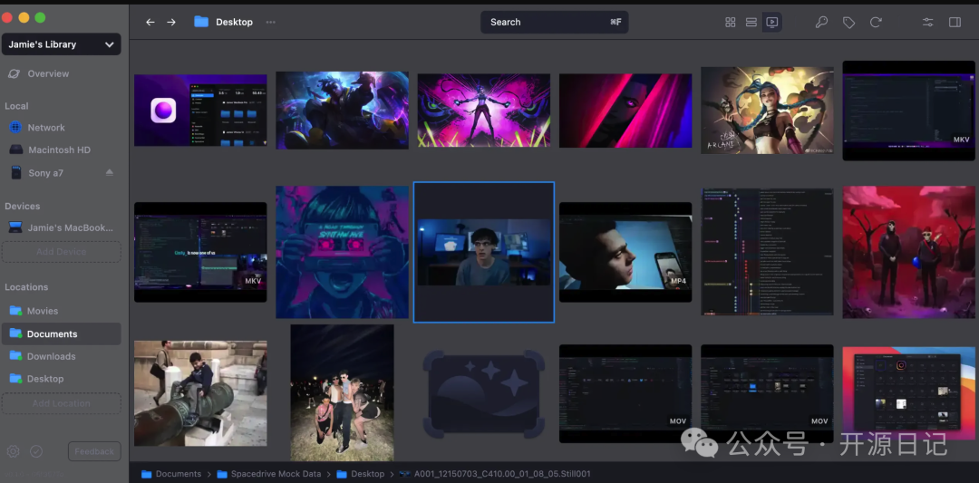Select the red forest figures artwork thumbnail
Screen dimensions: 979x483
point(908,252)
